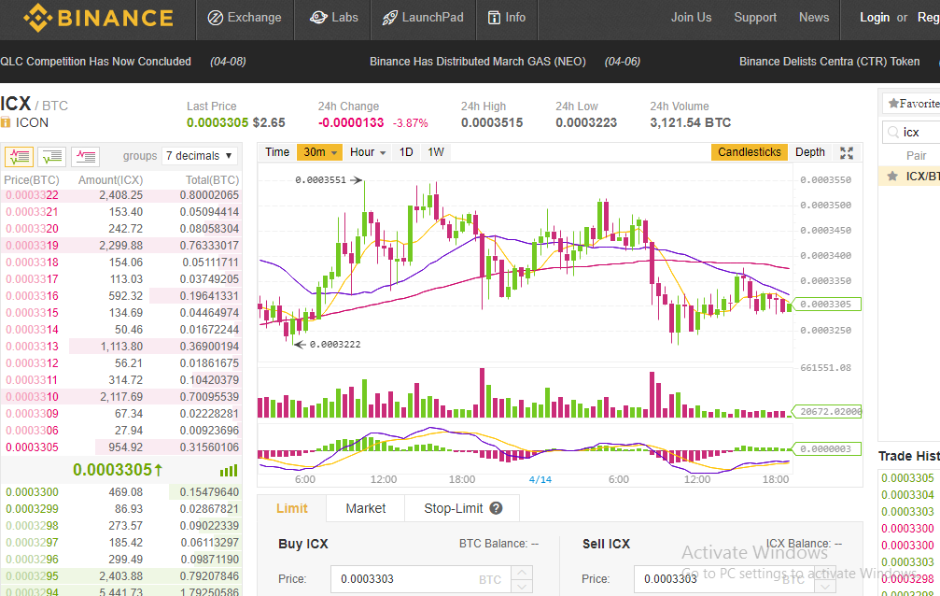Click the Sell ICX price input field

click(723, 579)
